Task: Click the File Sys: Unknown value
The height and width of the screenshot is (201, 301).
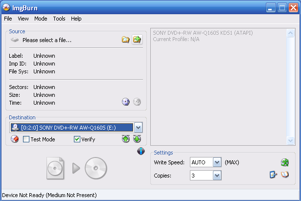Action: point(44,71)
